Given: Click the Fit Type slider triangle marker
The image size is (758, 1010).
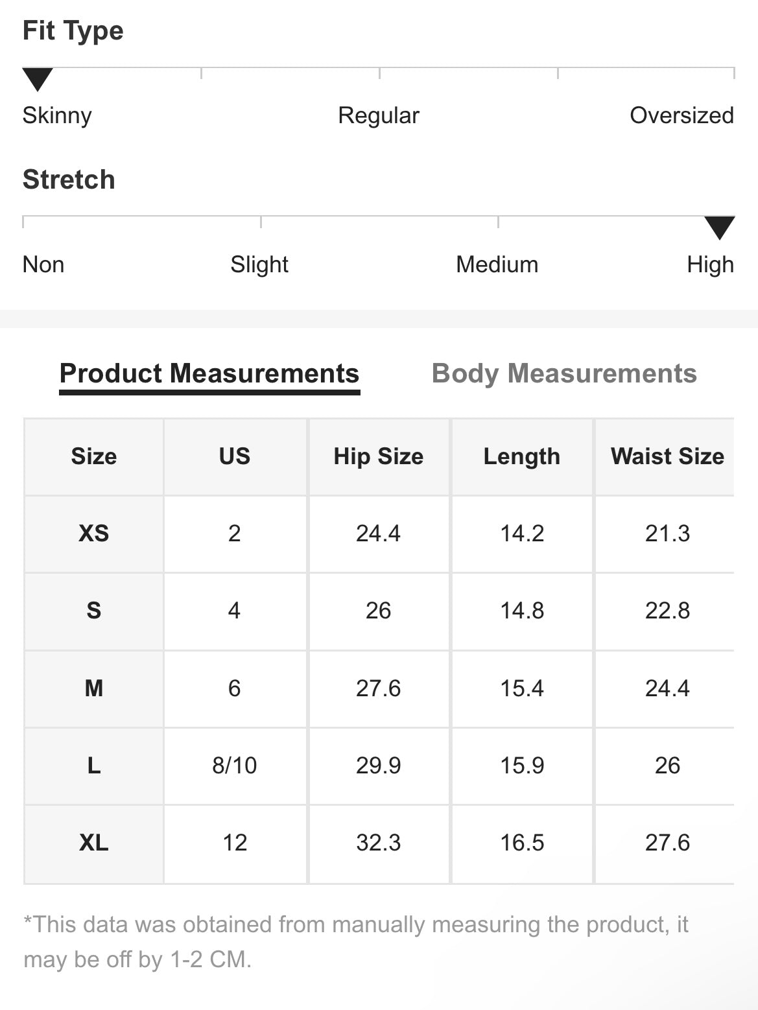Looking at the screenshot, I should tap(37, 79).
